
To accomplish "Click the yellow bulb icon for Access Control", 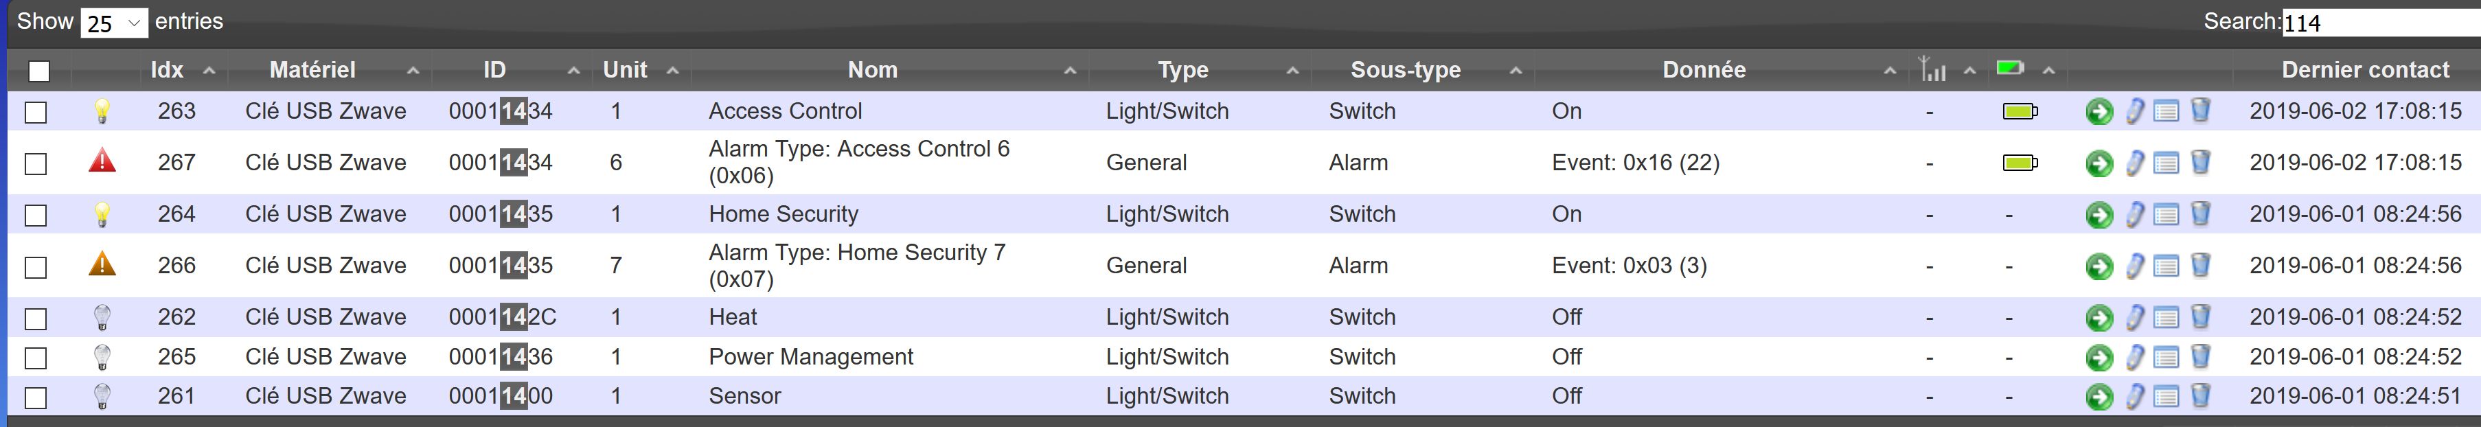I will (x=102, y=111).
